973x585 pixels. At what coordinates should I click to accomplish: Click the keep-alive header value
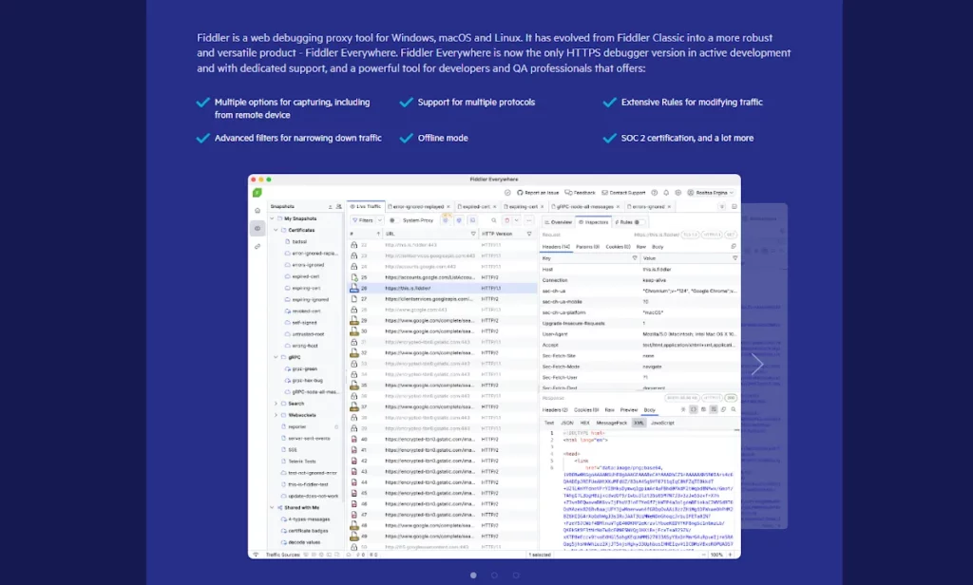pos(652,280)
